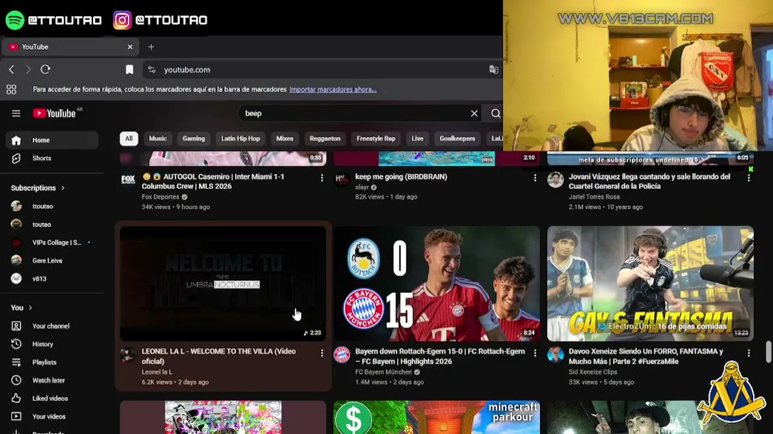Select the All filter chip
This screenshot has height=434, width=773.
[x=129, y=139]
